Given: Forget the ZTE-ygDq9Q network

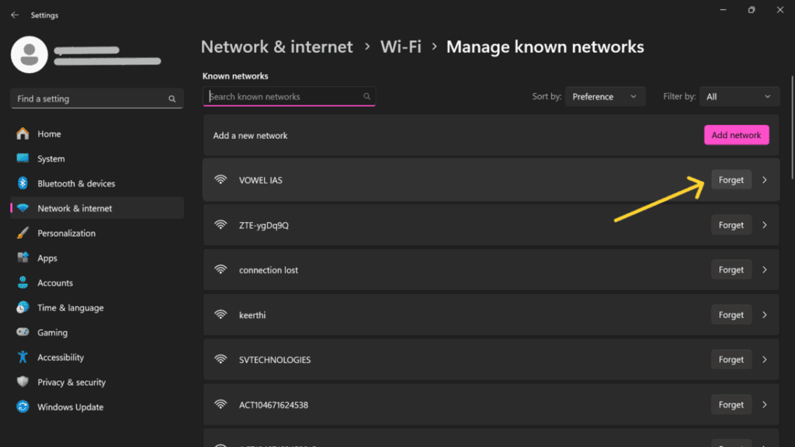Looking at the screenshot, I should tap(731, 225).
